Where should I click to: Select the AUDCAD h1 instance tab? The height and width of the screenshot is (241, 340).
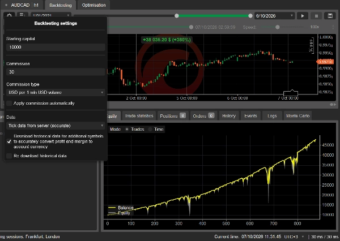(x=23, y=5)
